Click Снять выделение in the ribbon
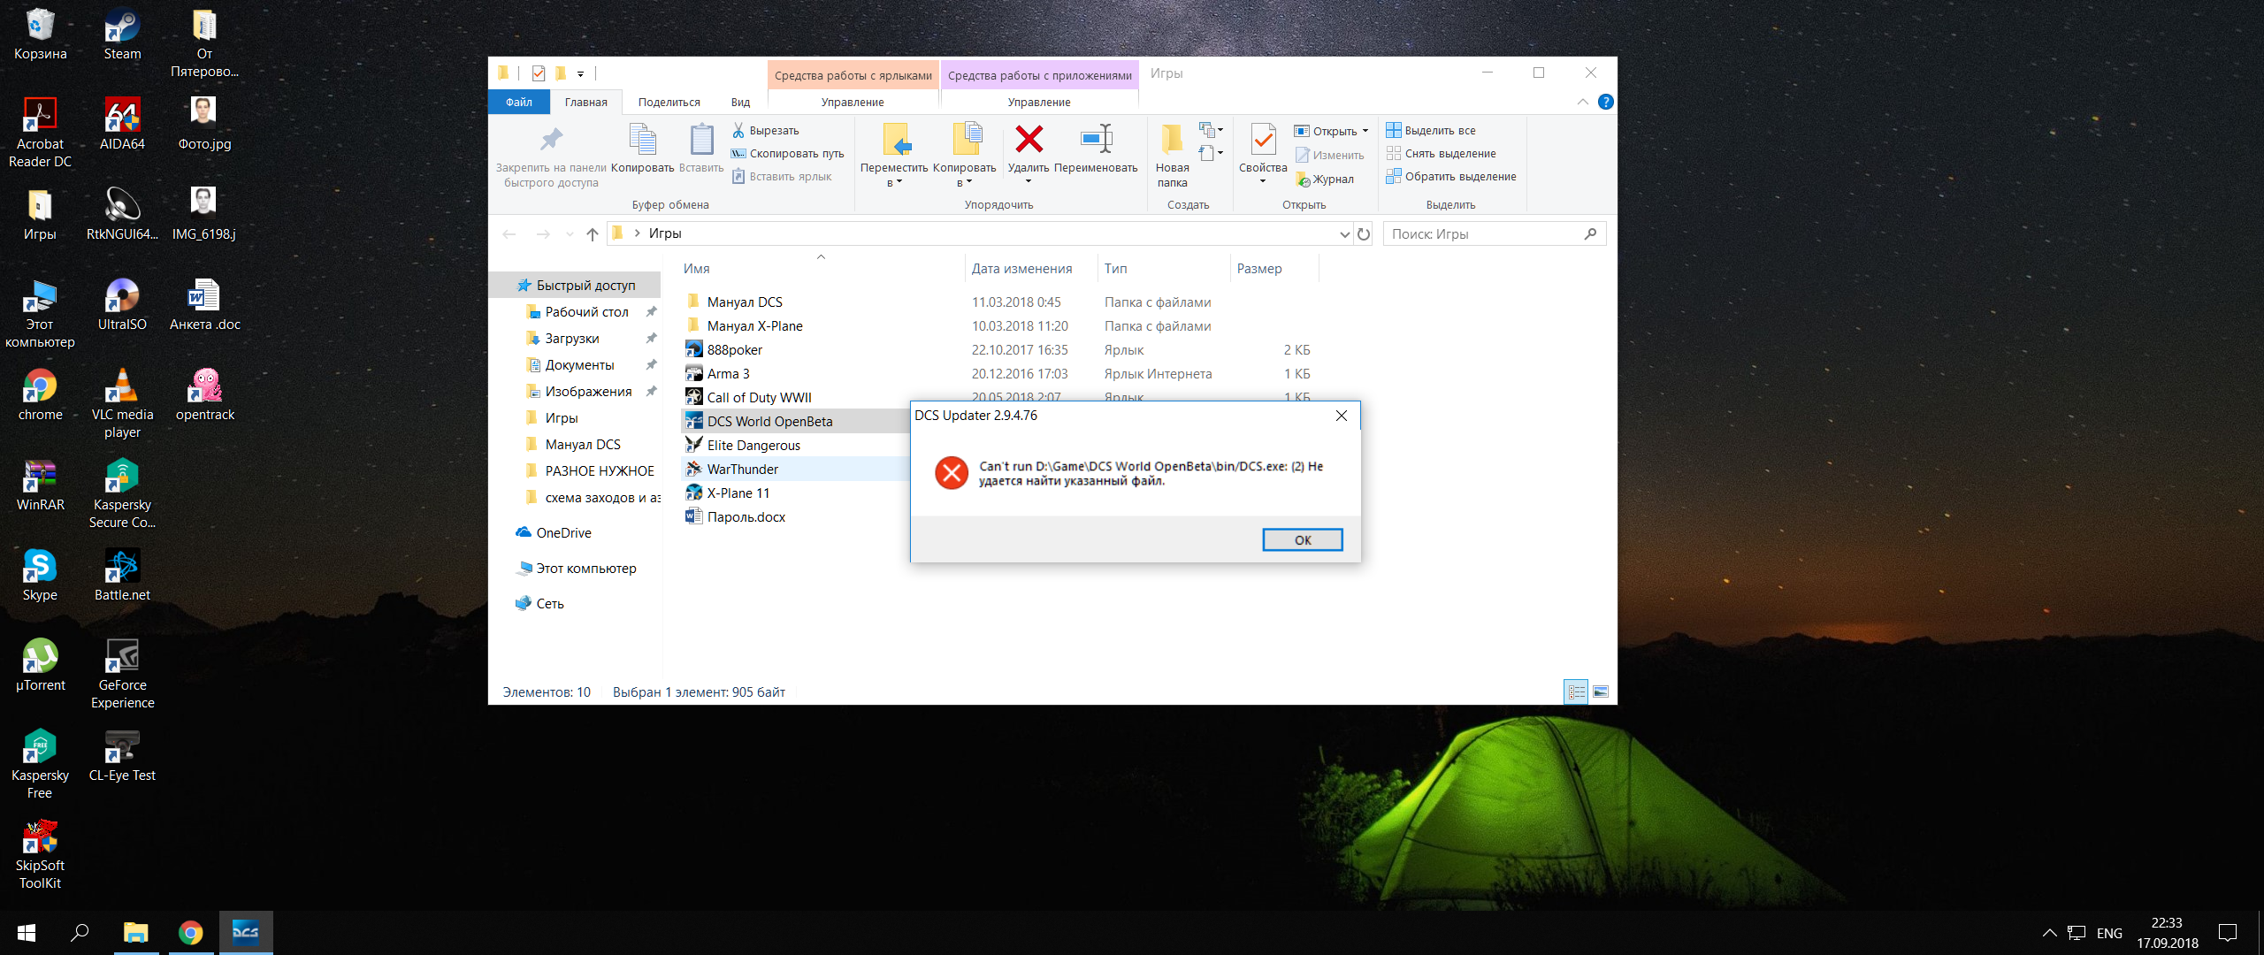This screenshot has height=955, width=2264. coord(1441,153)
